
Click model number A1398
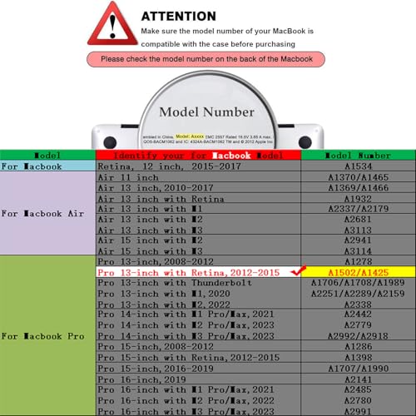359,357
